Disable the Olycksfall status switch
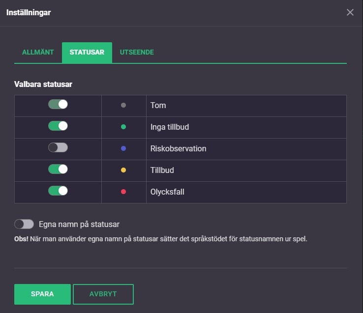This screenshot has width=363, height=313. point(58,191)
